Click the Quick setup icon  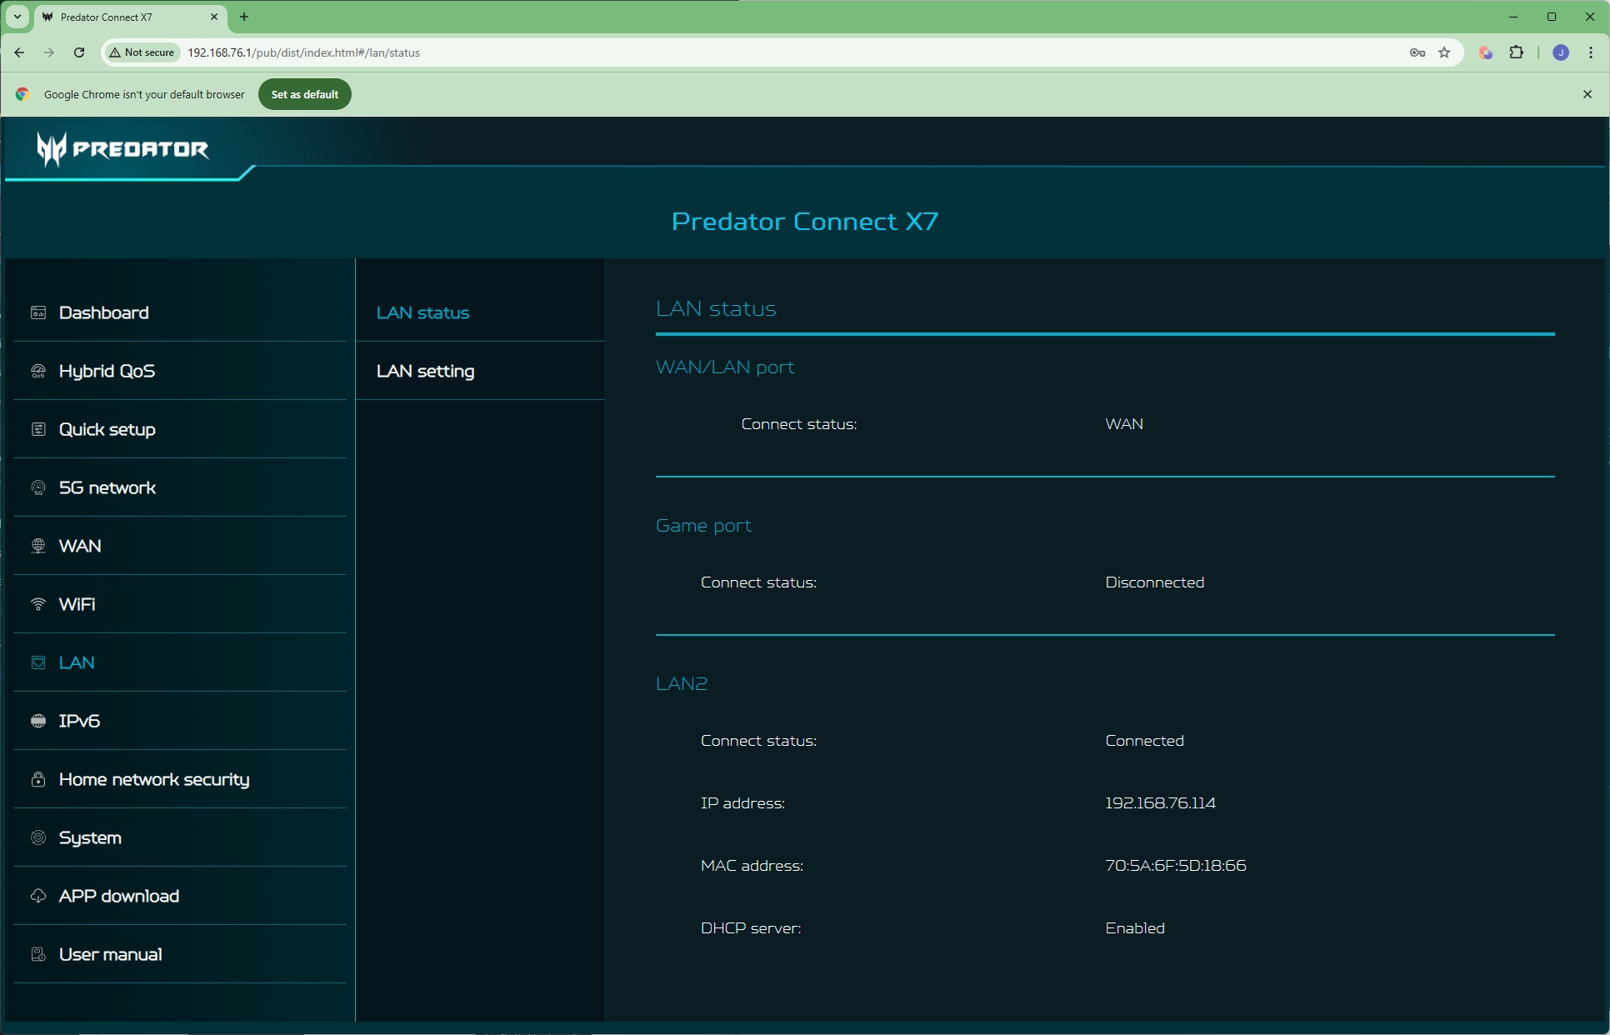38,429
